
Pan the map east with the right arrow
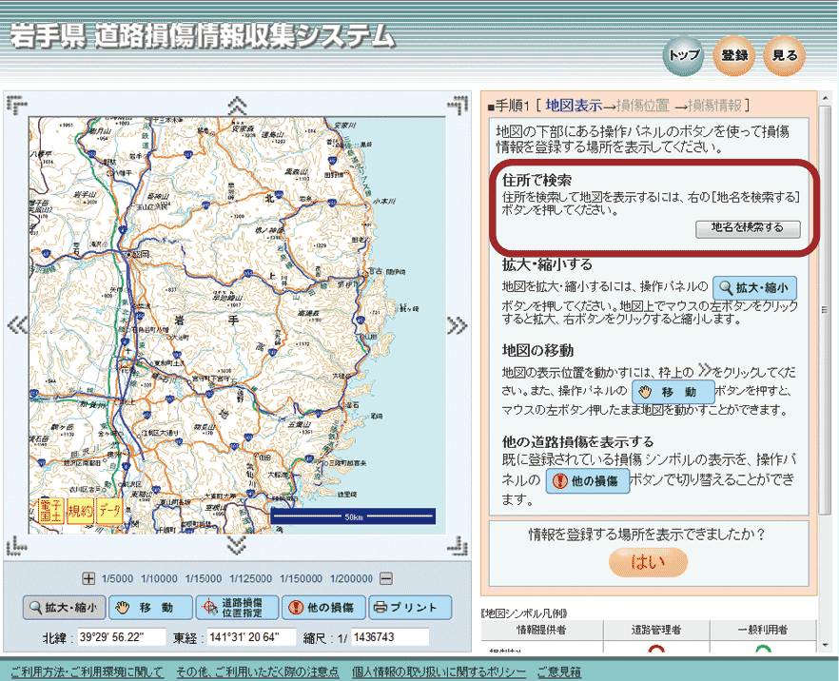(457, 324)
